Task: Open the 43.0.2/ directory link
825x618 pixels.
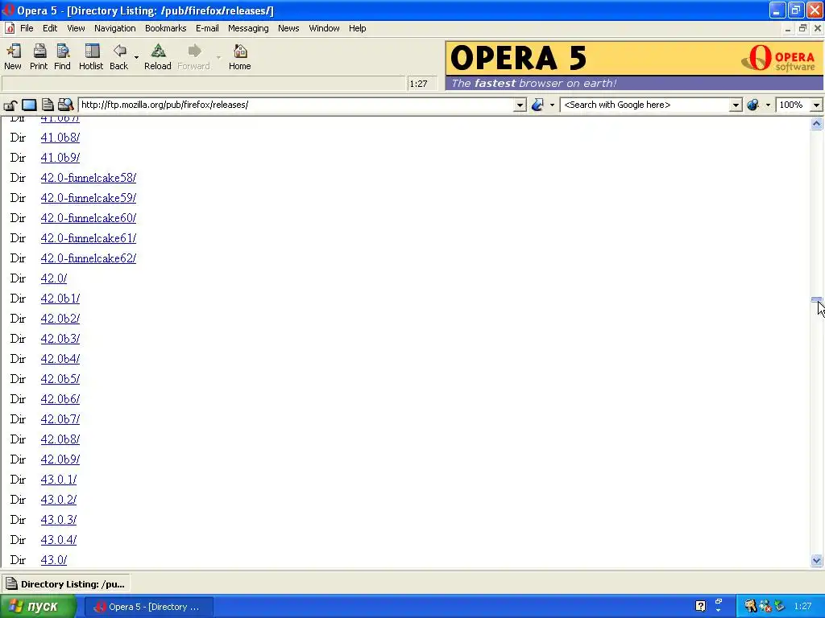Action: pyautogui.click(x=59, y=500)
